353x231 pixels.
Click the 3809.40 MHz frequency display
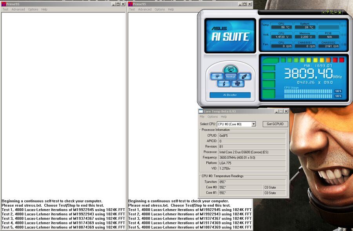(313, 74)
